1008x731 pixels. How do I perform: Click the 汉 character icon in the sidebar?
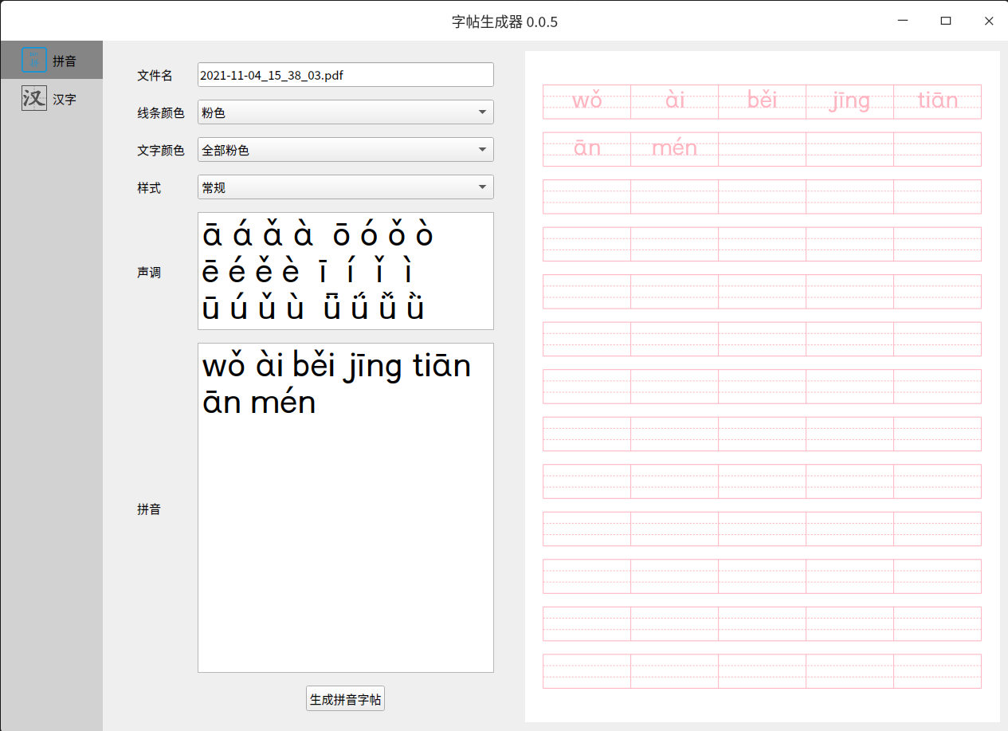tap(33, 98)
